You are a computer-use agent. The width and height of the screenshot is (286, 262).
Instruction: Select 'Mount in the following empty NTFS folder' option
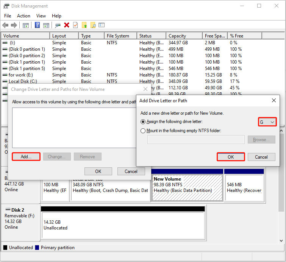tap(143, 131)
